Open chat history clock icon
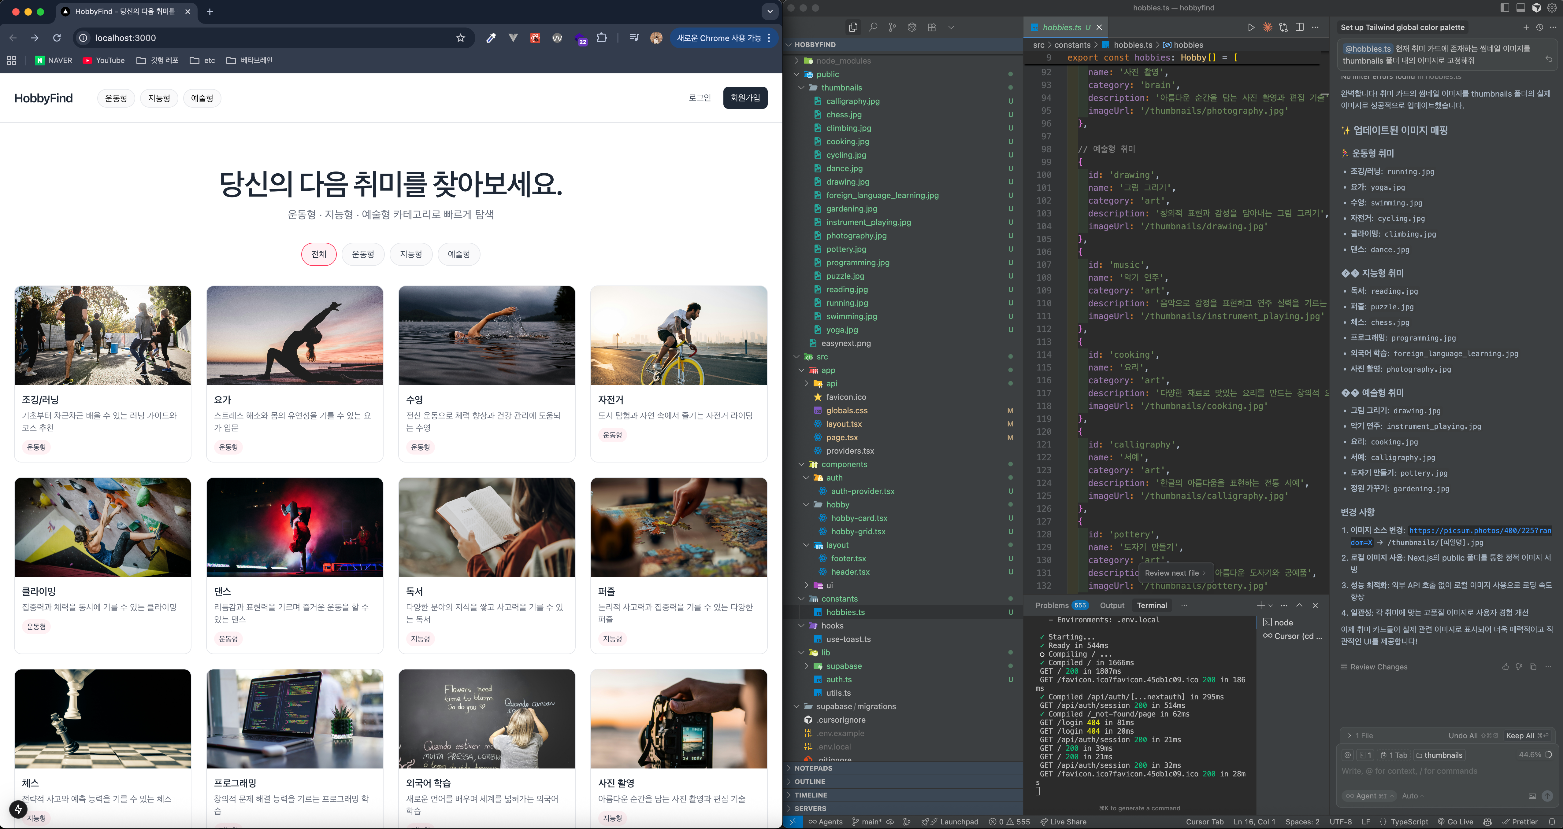The image size is (1563, 829). (x=1539, y=27)
